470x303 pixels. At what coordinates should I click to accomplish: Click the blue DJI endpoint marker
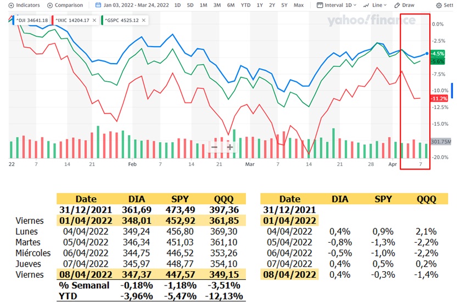pos(427,54)
